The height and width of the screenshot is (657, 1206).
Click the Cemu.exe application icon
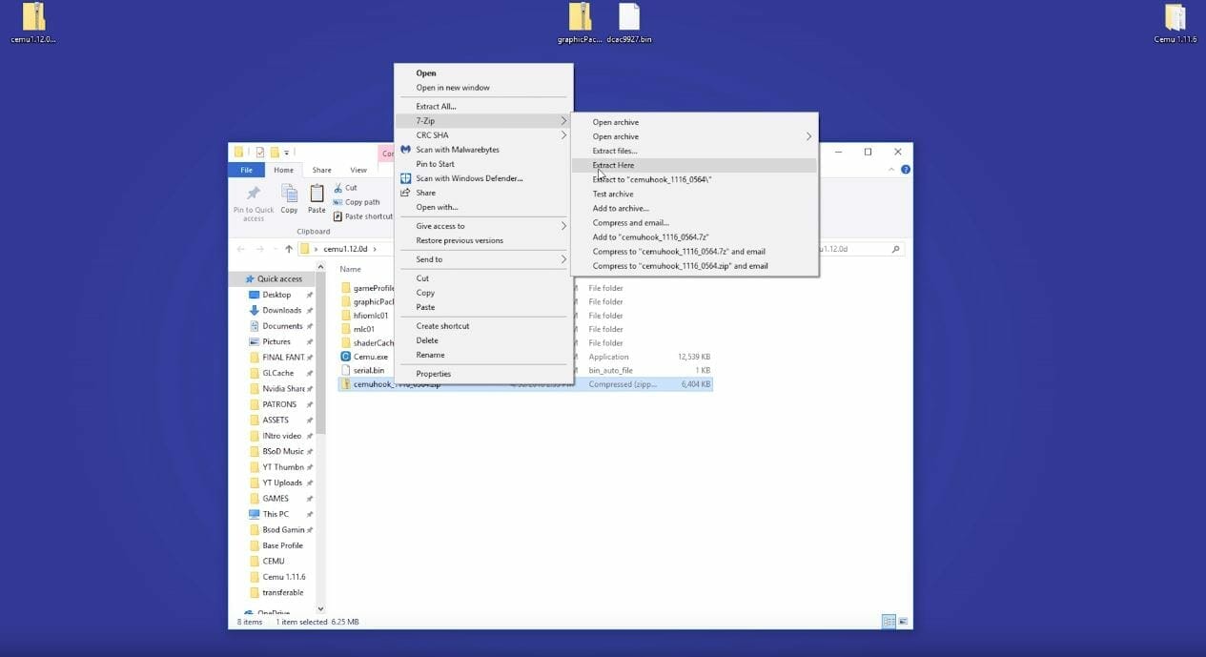(346, 357)
